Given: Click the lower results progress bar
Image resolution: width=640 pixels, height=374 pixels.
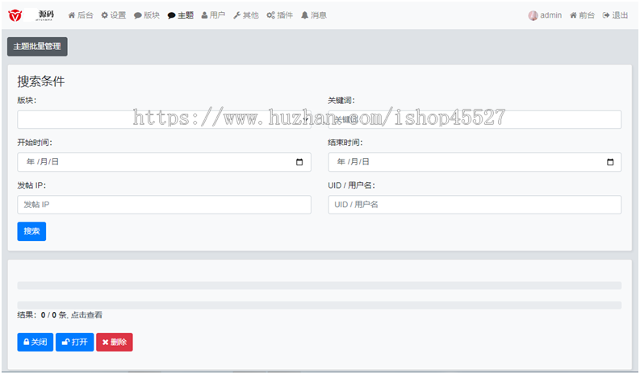Looking at the screenshot, I should pyautogui.click(x=319, y=305).
